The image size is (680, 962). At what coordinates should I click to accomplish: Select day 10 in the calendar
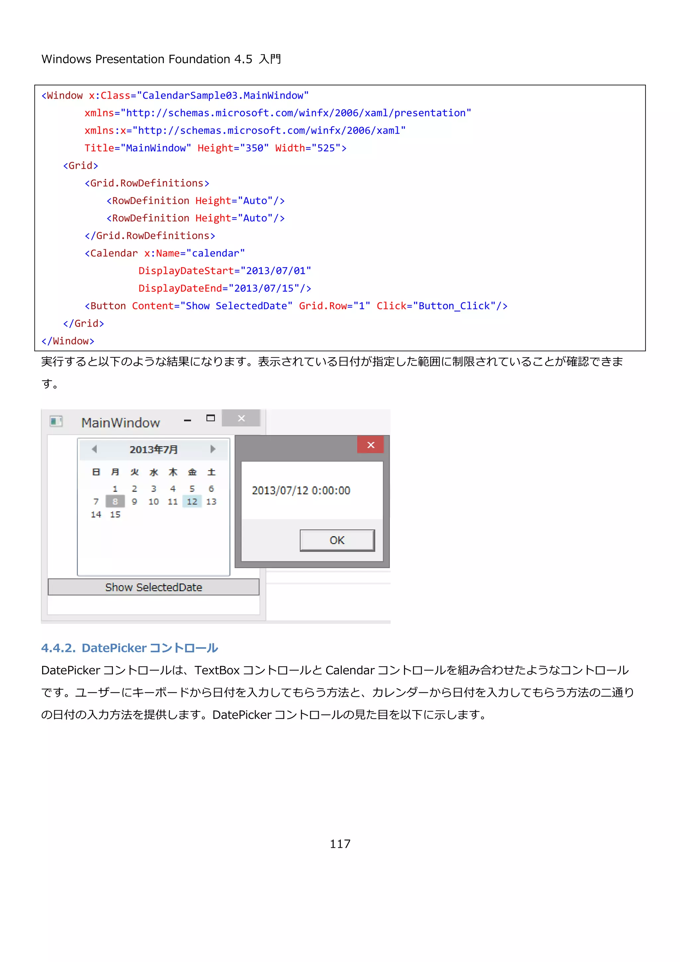tap(154, 502)
